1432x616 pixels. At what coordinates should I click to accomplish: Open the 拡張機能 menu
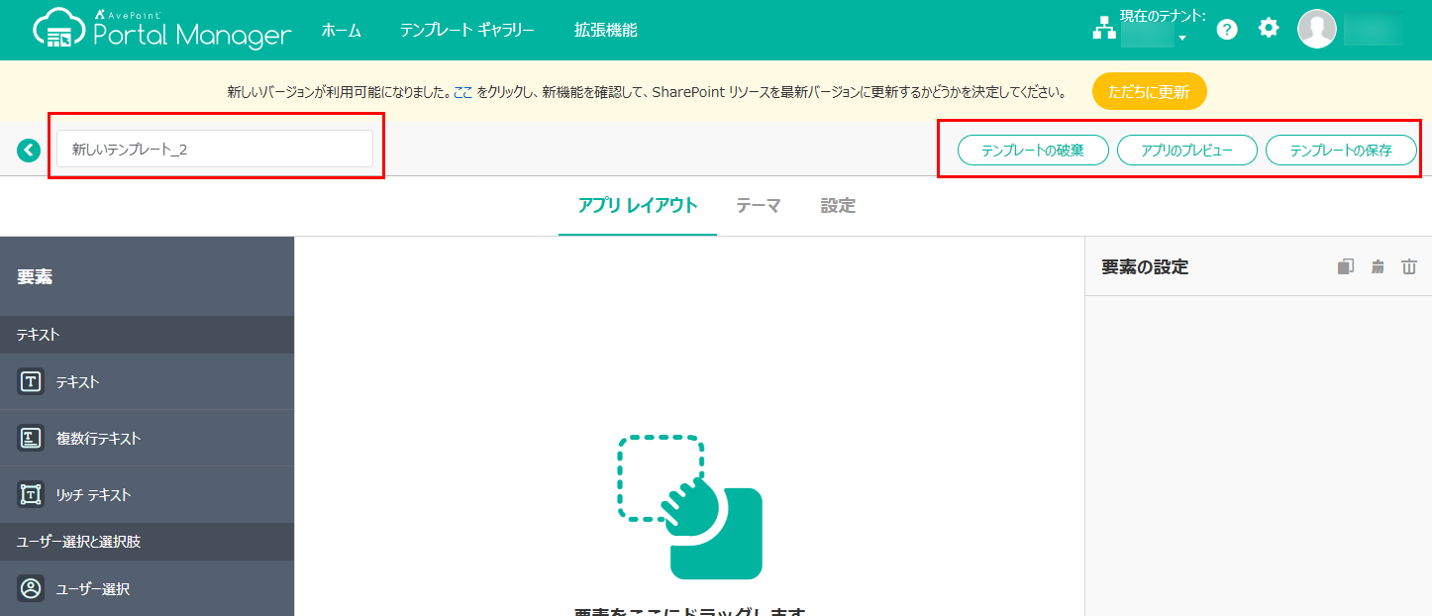606,30
